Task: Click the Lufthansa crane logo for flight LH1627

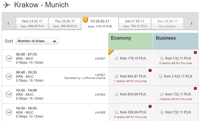Action: tap(9, 58)
